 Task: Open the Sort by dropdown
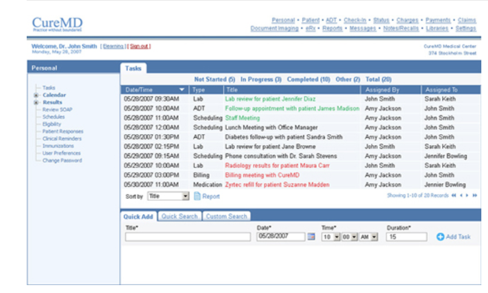(168, 196)
